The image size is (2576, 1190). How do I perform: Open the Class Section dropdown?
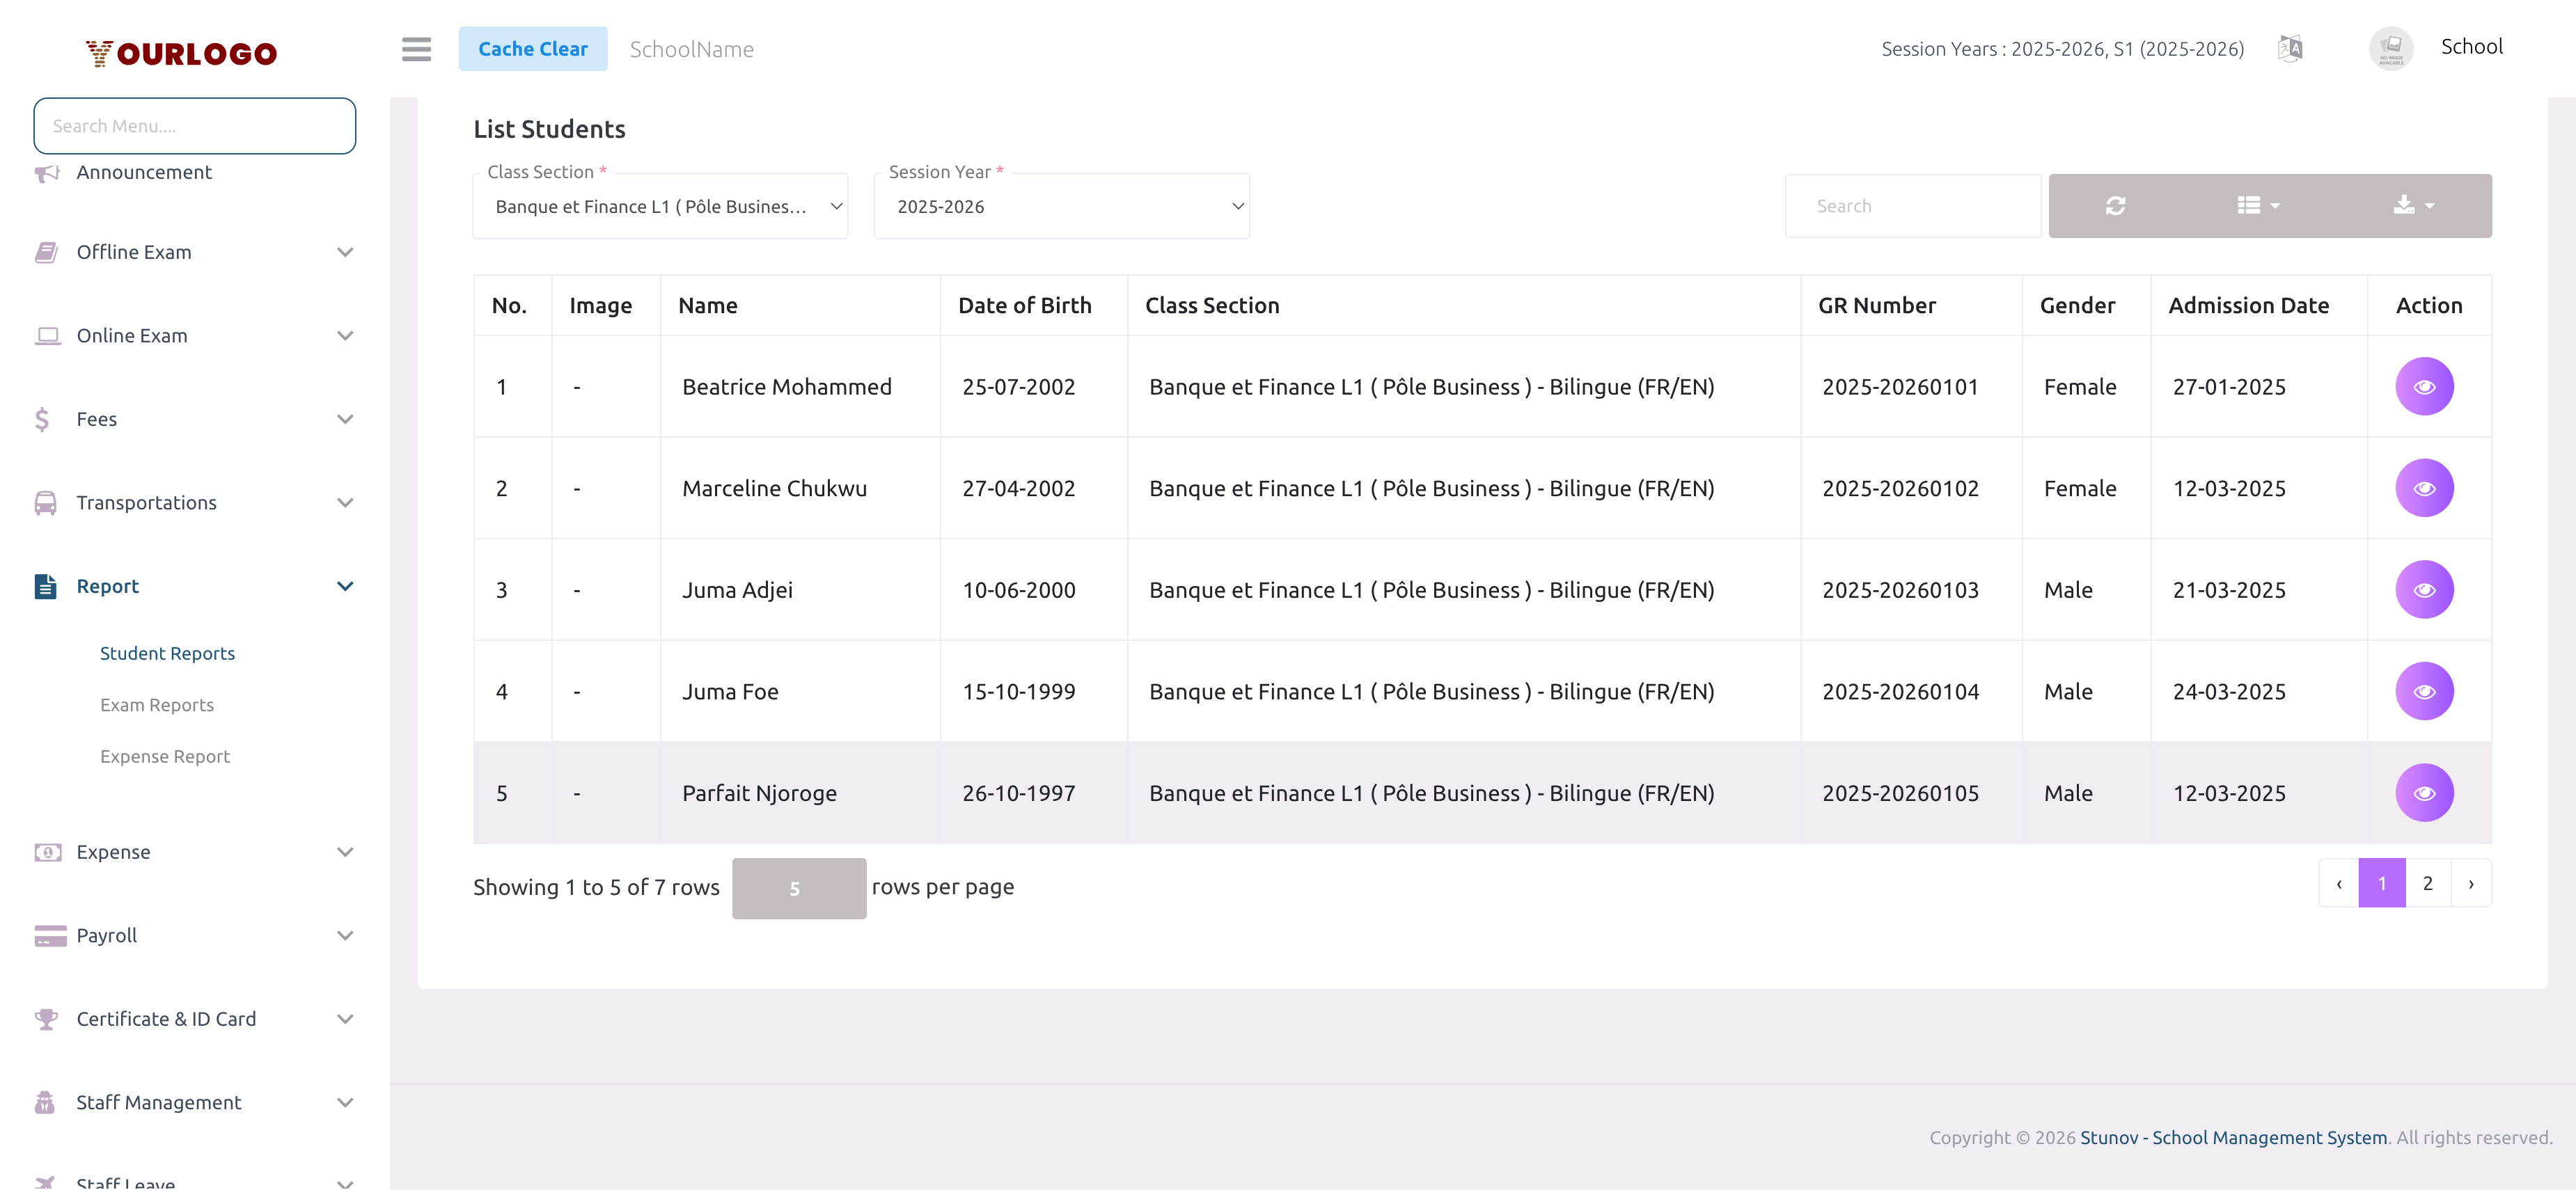click(x=660, y=207)
